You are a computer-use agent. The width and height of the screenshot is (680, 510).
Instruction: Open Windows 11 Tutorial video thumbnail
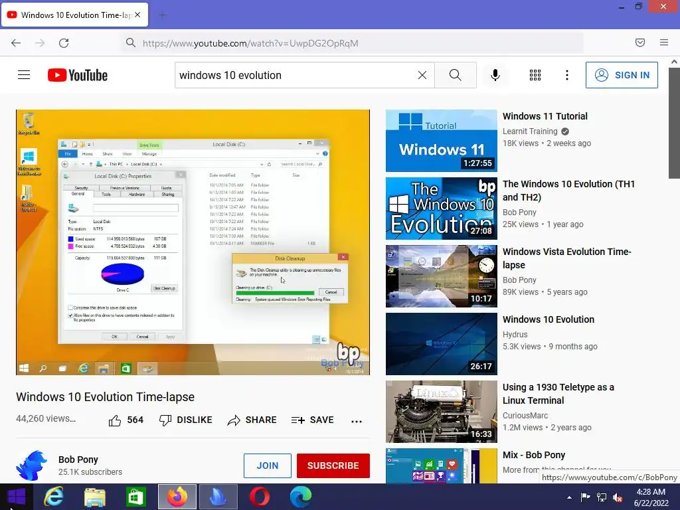point(441,141)
